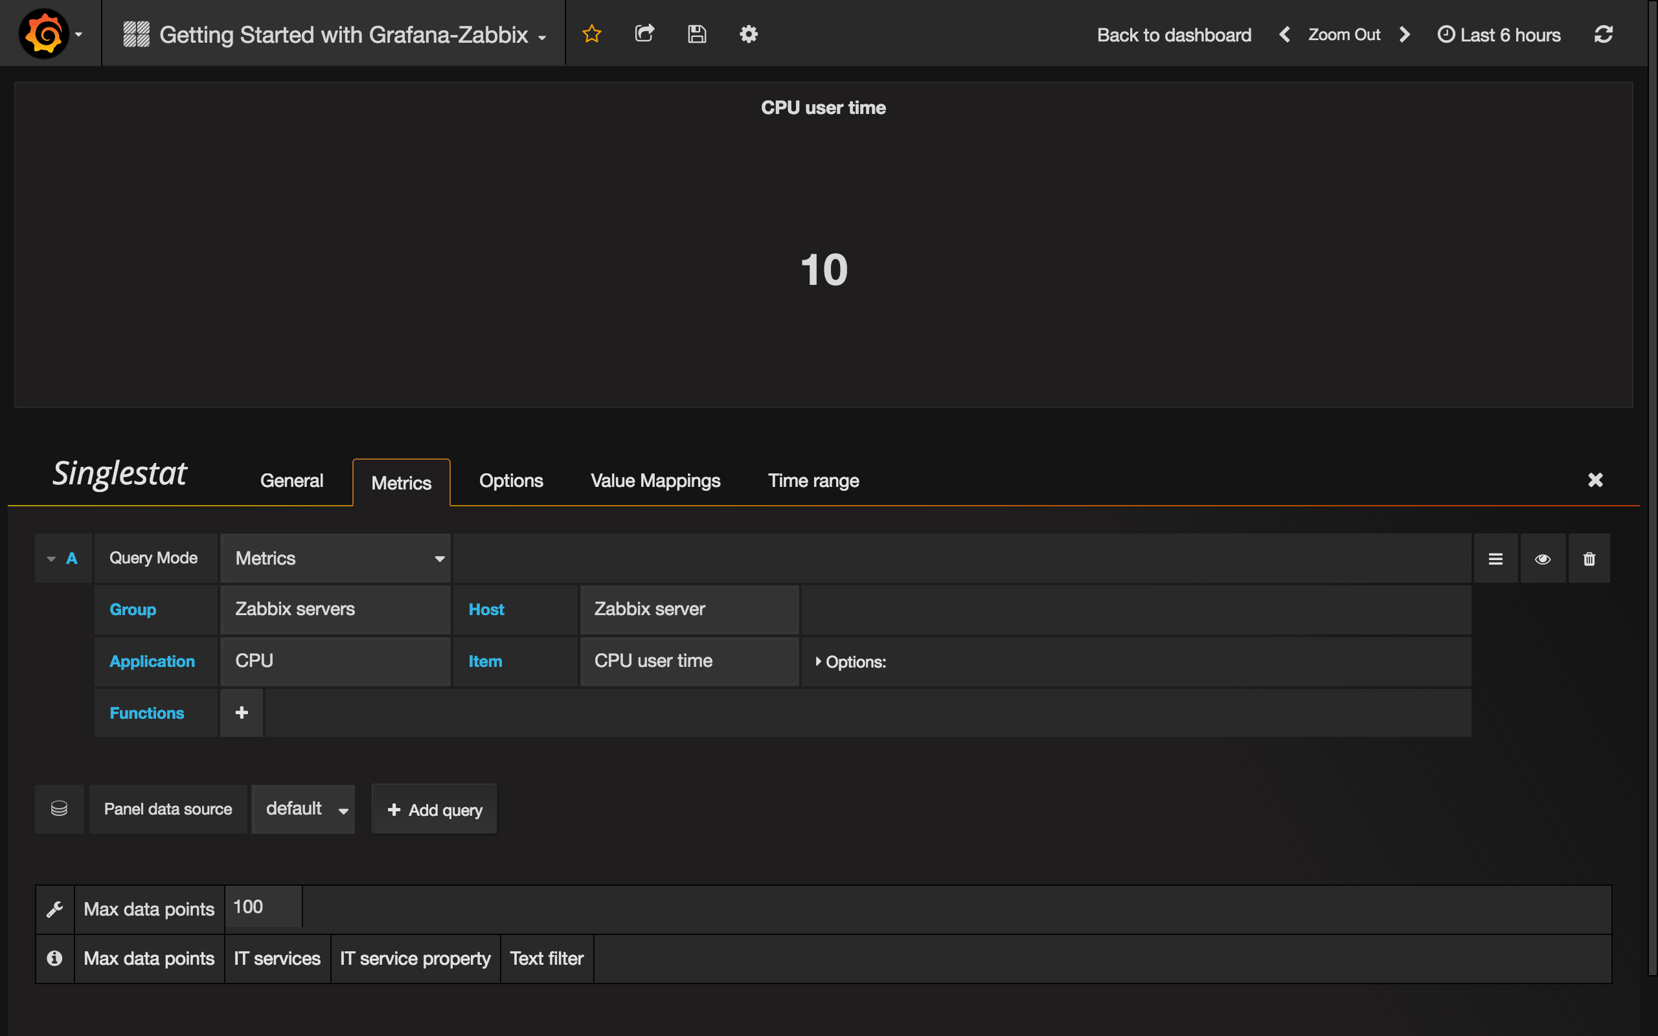Image resolution: width=1658 pixels, height=1036 pixels.
Task: Click the share dashboard icon
Action: click(644, 34)
